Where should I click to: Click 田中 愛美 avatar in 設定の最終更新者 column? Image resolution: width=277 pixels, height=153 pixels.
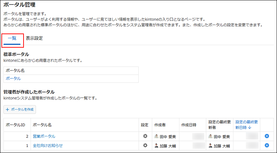coord(210,136)
